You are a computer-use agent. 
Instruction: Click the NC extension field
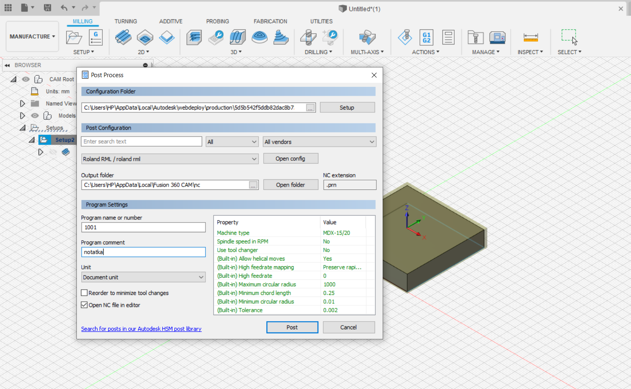click(350, 185)
